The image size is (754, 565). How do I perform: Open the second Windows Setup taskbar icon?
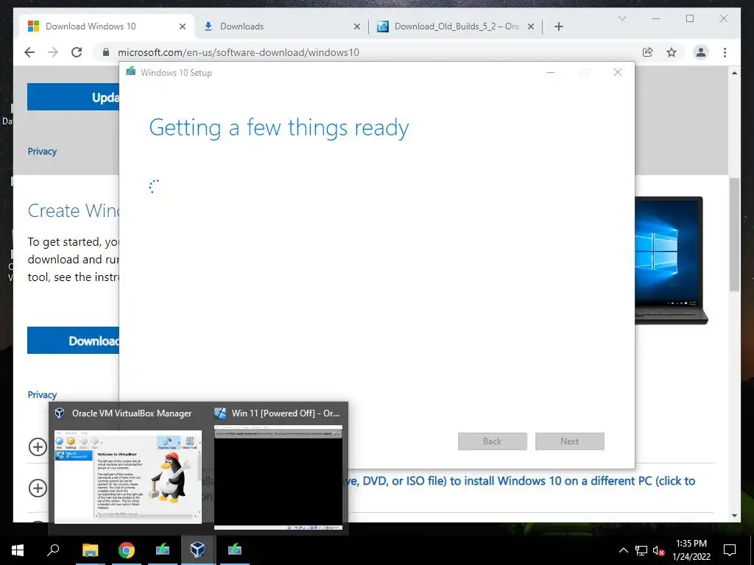click(235, 550)
